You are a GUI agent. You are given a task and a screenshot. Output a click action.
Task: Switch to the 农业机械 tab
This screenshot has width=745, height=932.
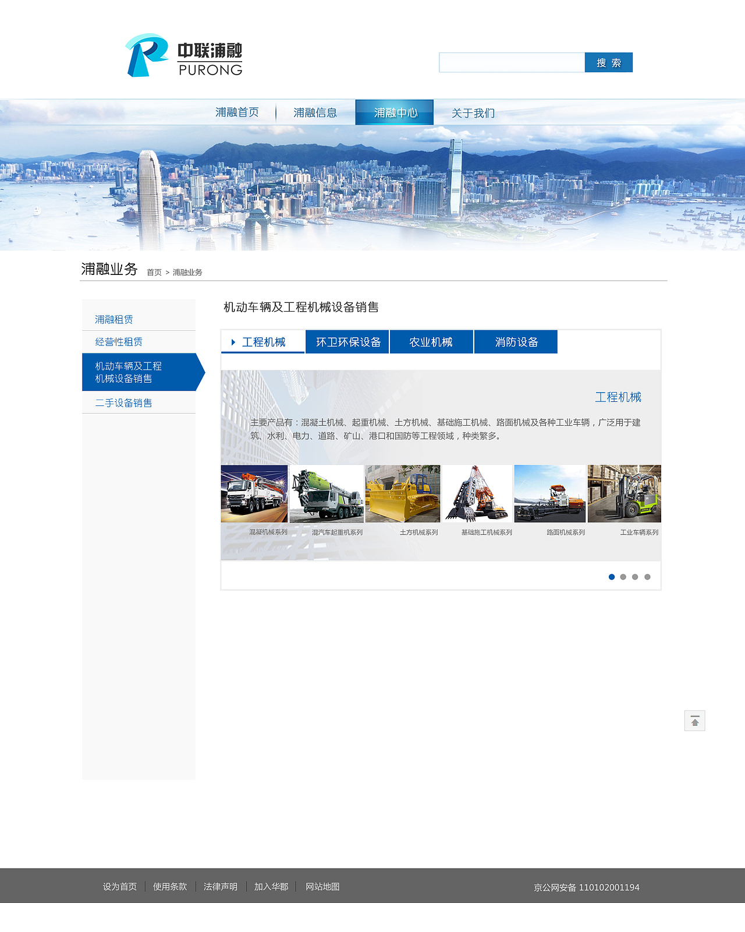431,342
